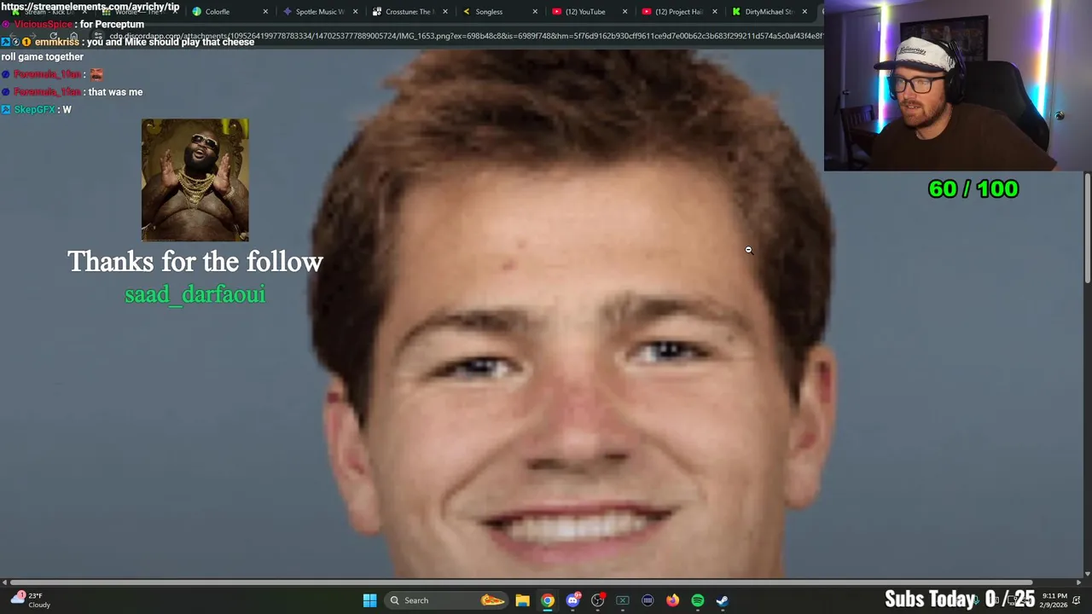Open the green X app in taskbar

coord(623,600)
